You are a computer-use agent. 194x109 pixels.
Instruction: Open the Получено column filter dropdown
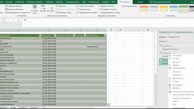pyautogui.click(x=55, y=35)
